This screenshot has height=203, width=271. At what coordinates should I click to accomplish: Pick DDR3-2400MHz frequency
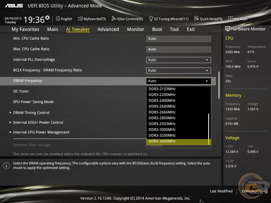177,100
